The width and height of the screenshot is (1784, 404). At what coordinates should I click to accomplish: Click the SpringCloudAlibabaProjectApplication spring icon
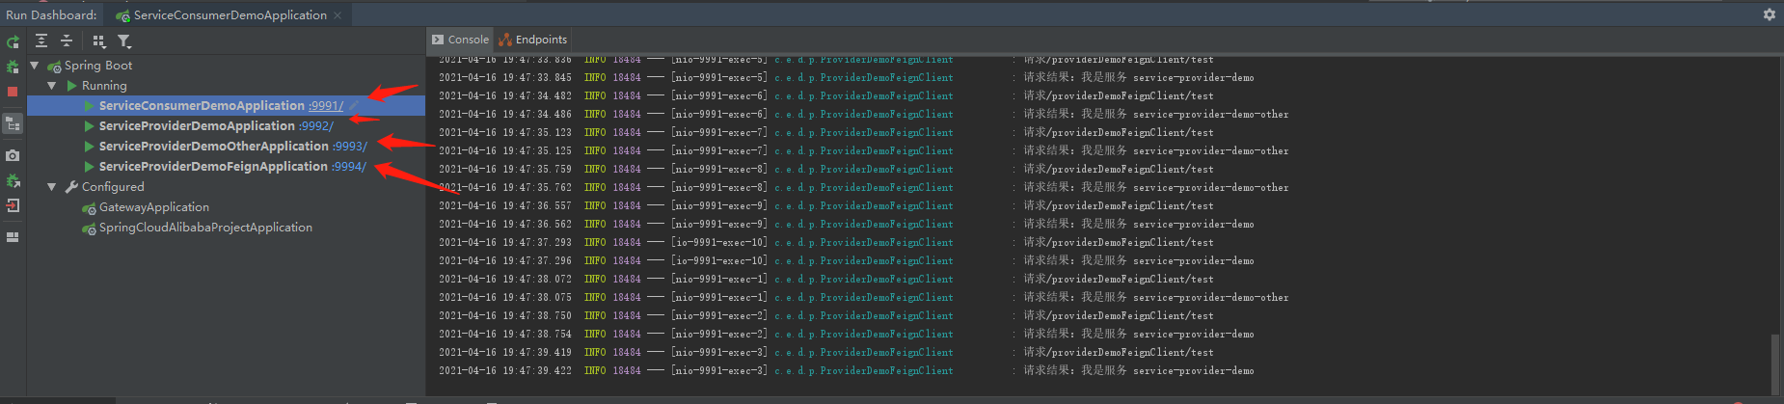coord(89,228)
